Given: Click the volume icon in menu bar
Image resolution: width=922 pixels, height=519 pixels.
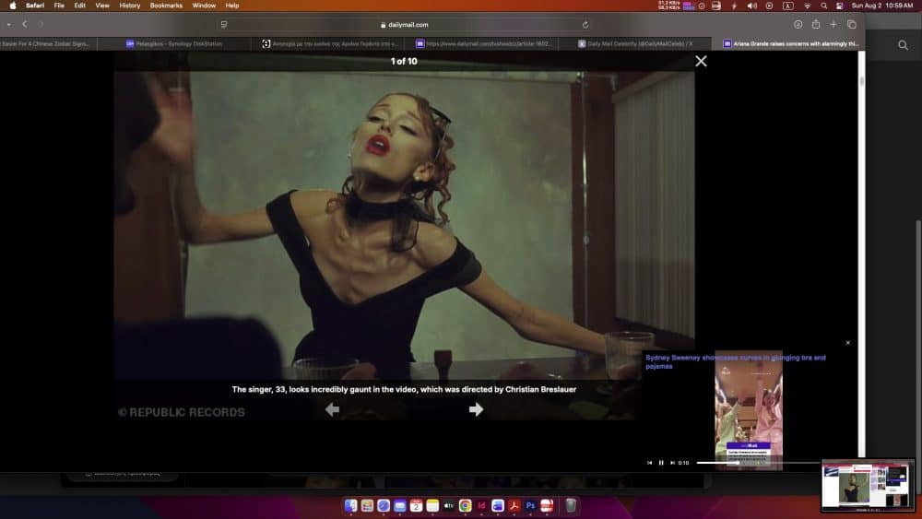Looking at the screenshot, I should pyautogui.click(x=751, y=6).
